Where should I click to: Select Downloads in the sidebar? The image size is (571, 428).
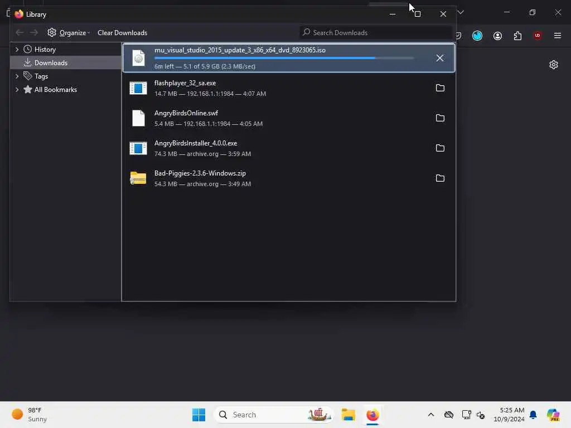tap(51, 63)
